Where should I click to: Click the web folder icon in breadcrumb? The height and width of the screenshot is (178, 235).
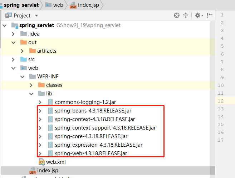pyautogui.click(x=48, y=5)
